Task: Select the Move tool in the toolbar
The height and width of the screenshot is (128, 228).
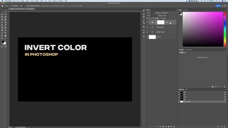Action: click(x=2, y=12)
